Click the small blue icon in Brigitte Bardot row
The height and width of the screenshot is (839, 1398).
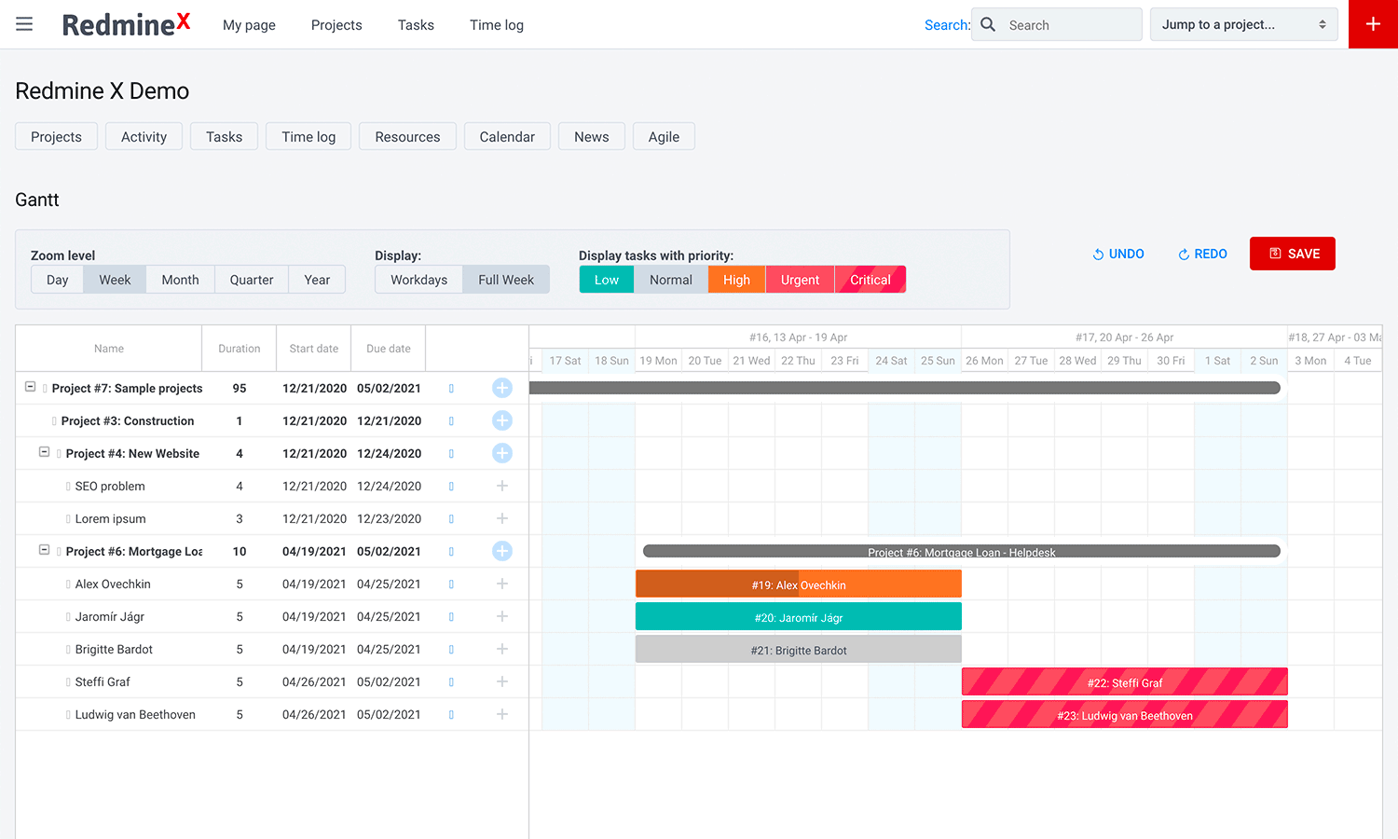point(451,650)
